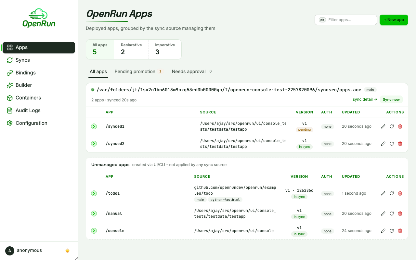416x260 pixels.
Task: Delete the /console app
Action: click(x=400, y=231)
